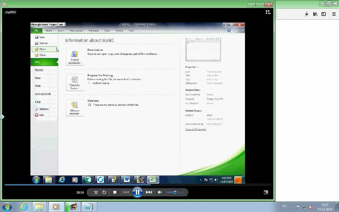Viewport: 339px width, 212px height.
Task: Open the Data tab in Excel
Action: [x=107, y=31]
